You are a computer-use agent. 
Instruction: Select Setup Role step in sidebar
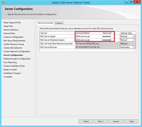click(8, 26)
